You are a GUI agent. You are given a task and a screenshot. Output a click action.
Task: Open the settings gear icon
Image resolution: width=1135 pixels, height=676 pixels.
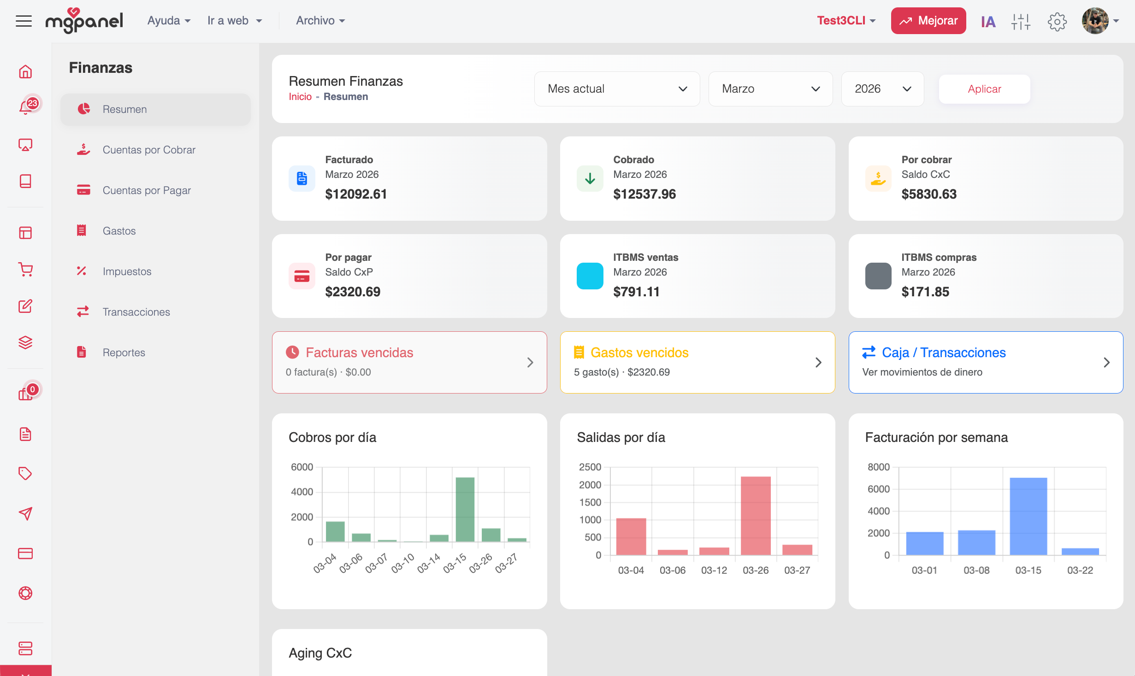pos(1057,21)
